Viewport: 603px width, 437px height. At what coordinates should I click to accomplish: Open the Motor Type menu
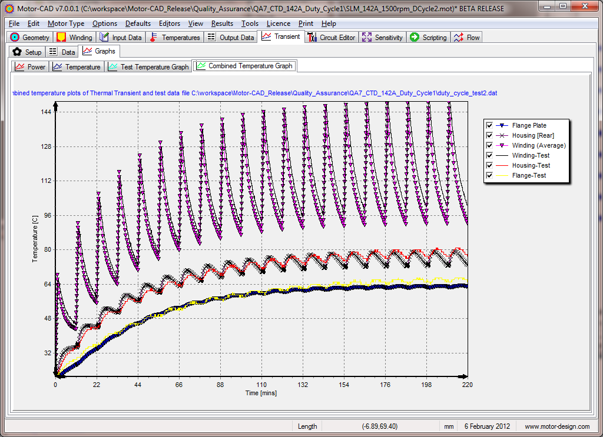point(65,24)
